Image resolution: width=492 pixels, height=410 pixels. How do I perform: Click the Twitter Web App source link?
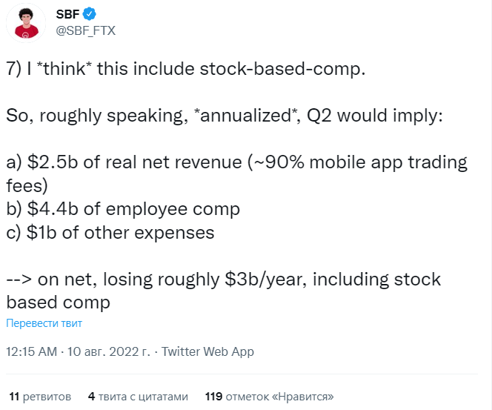[x=207, y=351]
